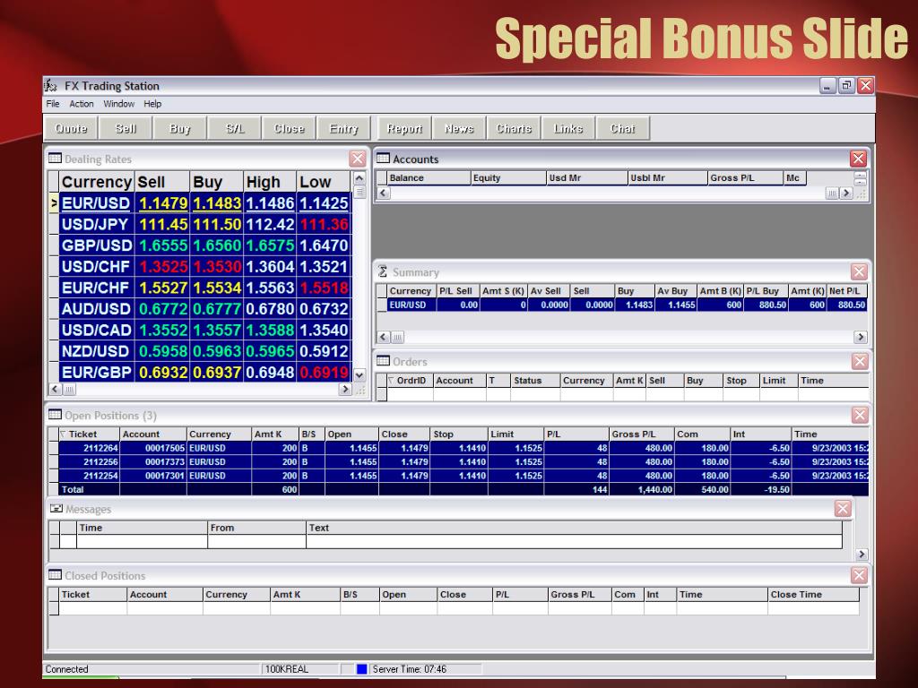Click Accounts panel scroll right arrow
Image resolution: width=918 pixels, height=688 pixels.
point(846,193)
